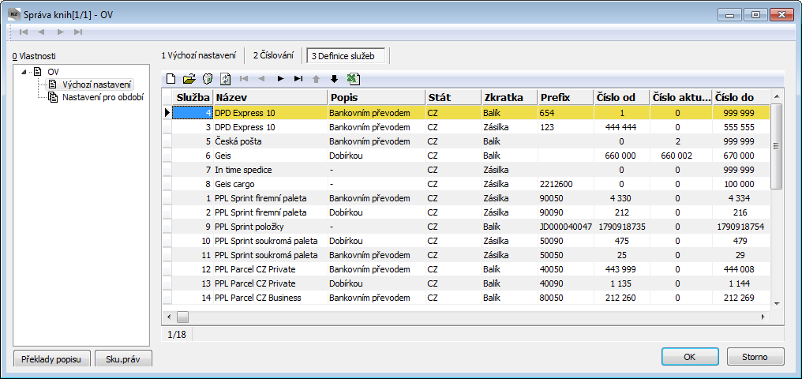Click previous-record button in top window toolbar
802x379 pixels.
[41, 32]
